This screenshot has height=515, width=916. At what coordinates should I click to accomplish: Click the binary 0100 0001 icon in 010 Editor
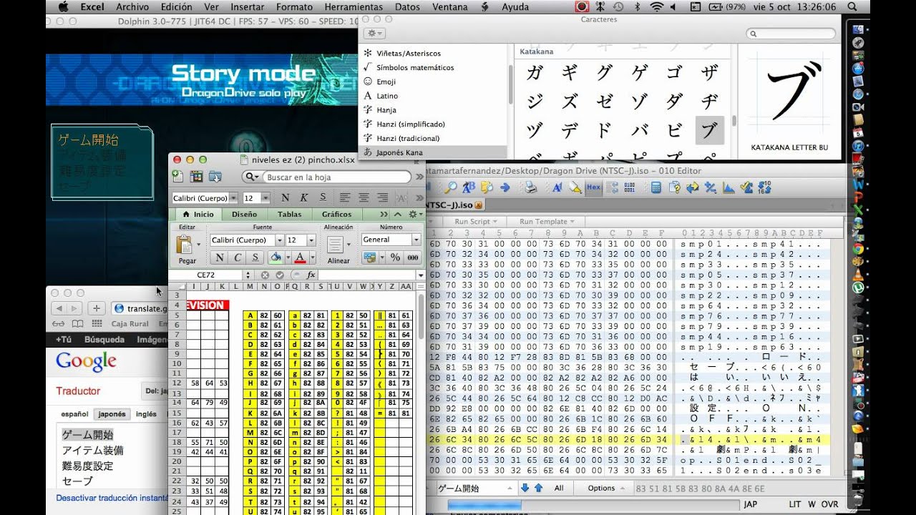[x=630, y=187]
